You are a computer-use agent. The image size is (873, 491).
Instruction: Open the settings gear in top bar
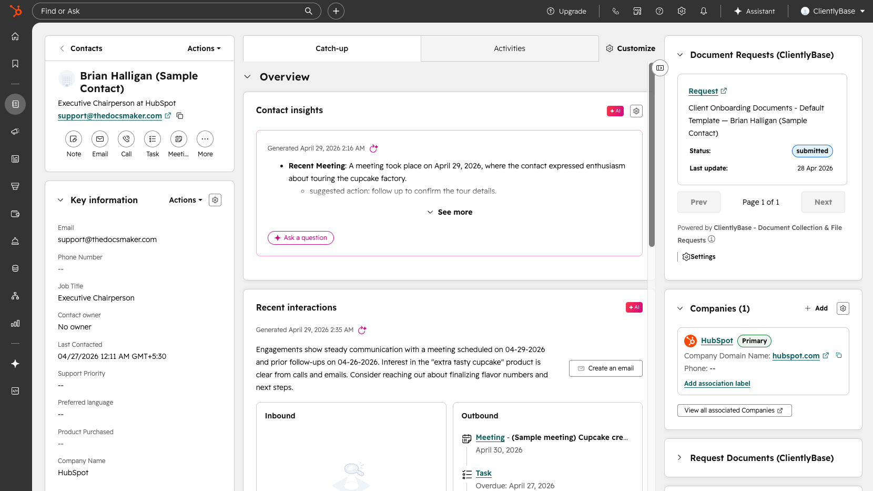click(x=682, y=11)
